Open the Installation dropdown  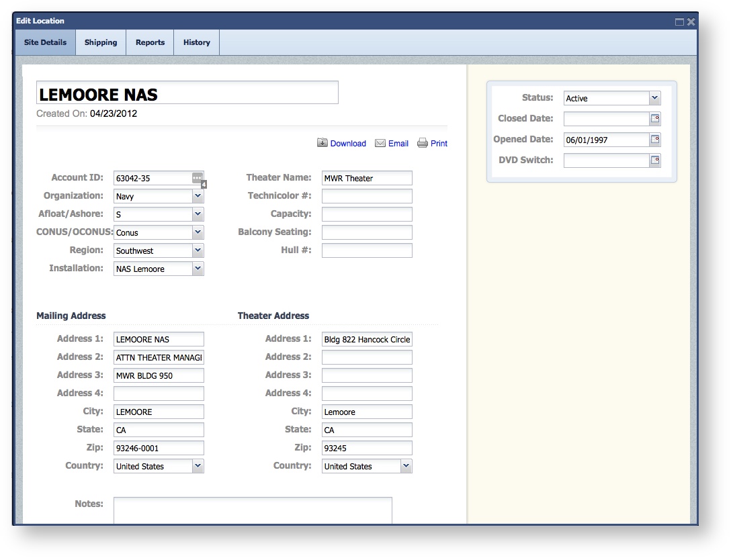point(198,269)
